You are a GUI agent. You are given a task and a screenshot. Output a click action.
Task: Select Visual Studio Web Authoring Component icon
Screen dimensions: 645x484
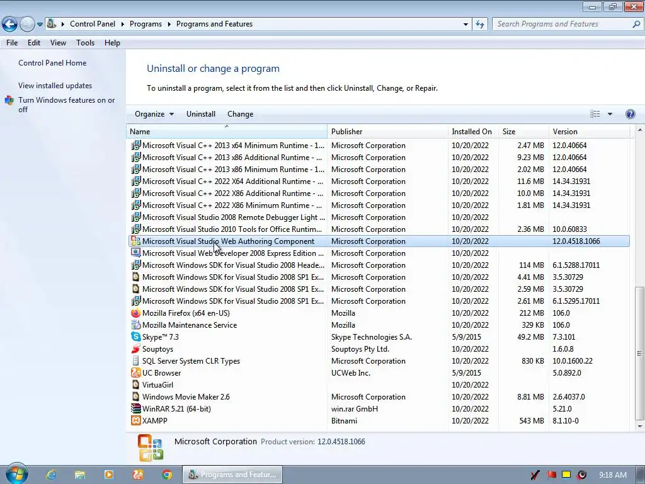(136, 241)
